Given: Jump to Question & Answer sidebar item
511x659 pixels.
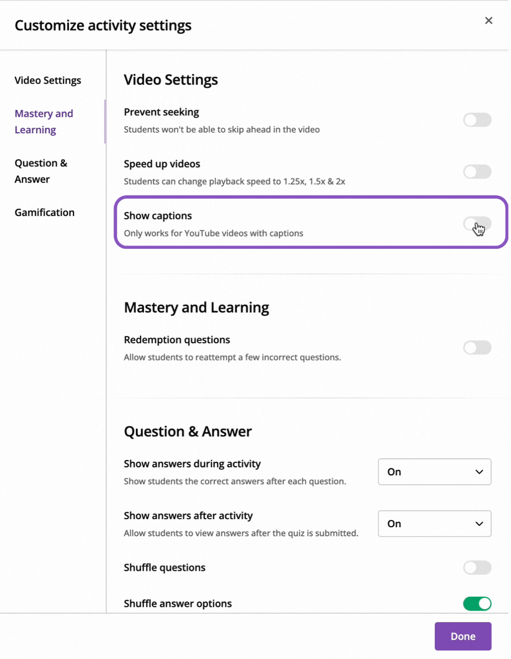Looking at the screenshot, I should pos(41,171).
